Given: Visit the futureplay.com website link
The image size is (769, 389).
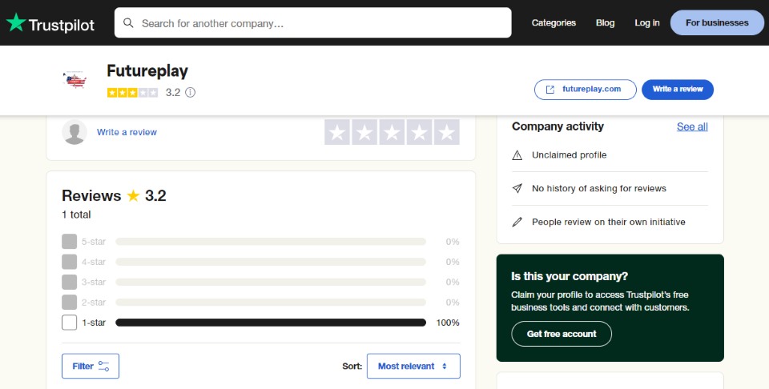Looking at the screenshot, I should point(585,90).
